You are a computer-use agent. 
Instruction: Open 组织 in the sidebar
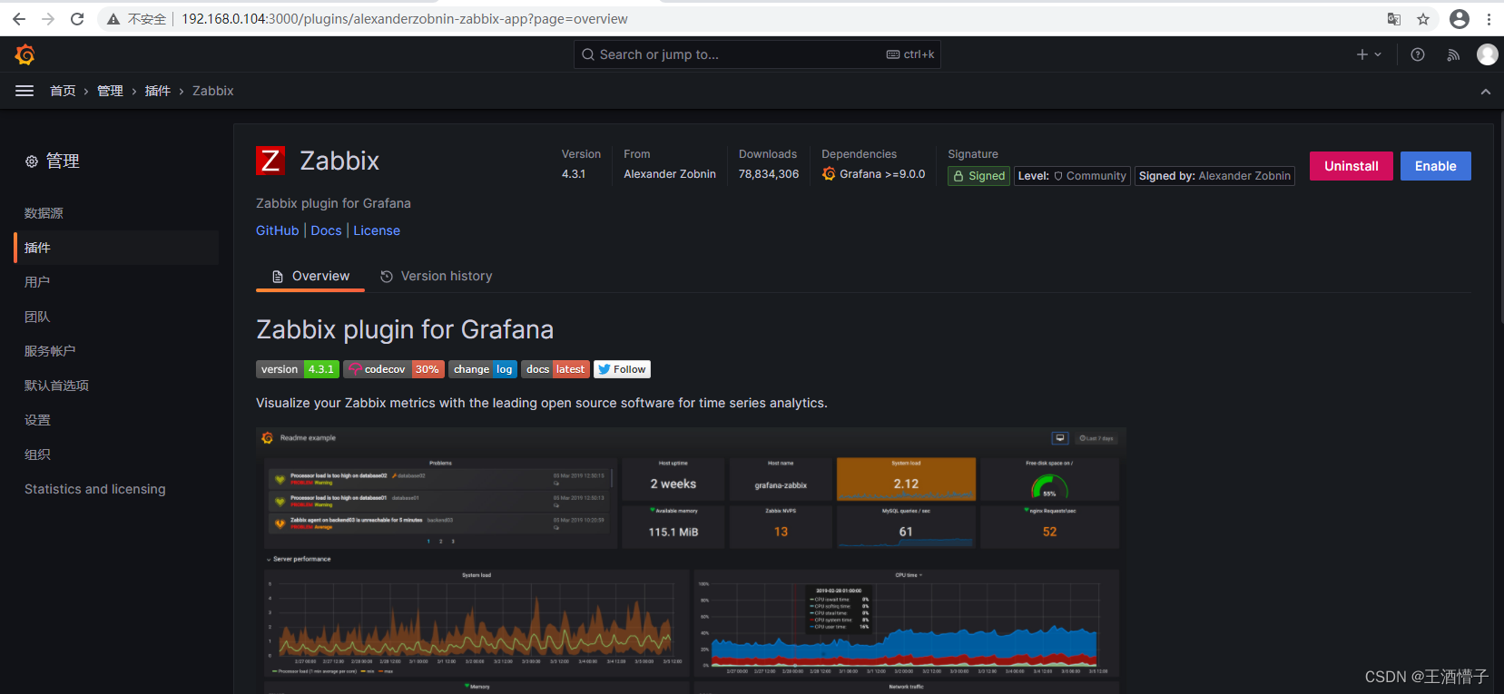coord(116,455)
